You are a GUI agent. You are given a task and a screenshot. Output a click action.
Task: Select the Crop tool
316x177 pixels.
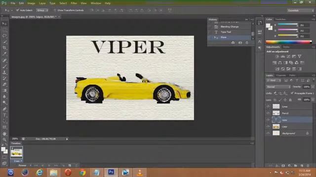pyautogui.click(x=4, y=48)
